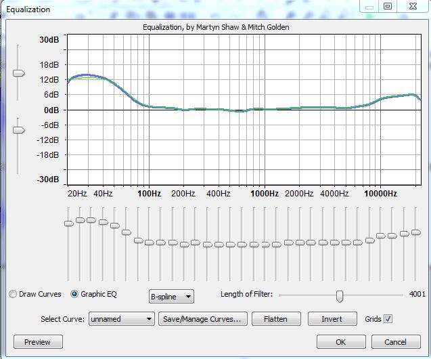The width and height of the screenshot is (431, 359).
Task: Select the Draw Curves radio button
Action: tap(13, 294)
